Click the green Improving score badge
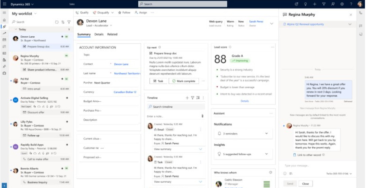This screenshot has width=366, height=188. point(239,61)
